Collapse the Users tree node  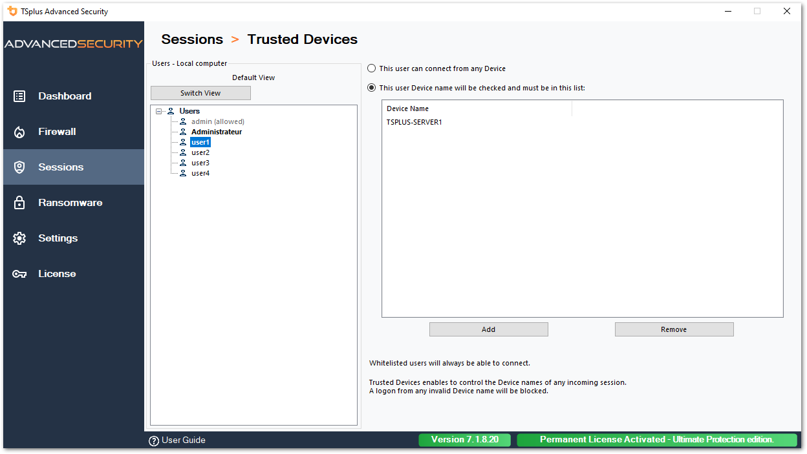coord(159,111)
